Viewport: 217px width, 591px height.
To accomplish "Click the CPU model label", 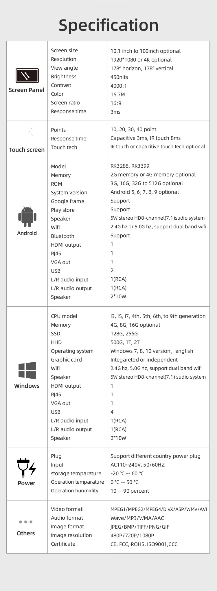I will pyautogui.click(x=64, y=316).
